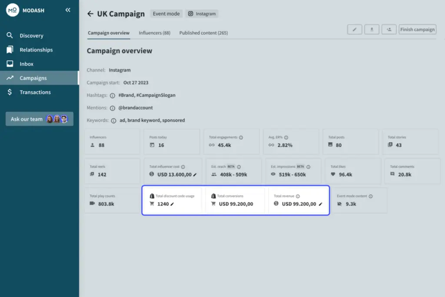Click the info icon beside Hashtags
445x297 pixels.
(x=112, y=95)
